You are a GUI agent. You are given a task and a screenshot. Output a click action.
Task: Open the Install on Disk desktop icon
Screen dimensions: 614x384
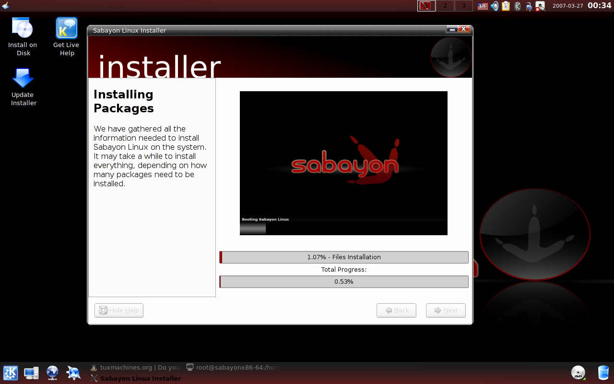coord(23,36)
